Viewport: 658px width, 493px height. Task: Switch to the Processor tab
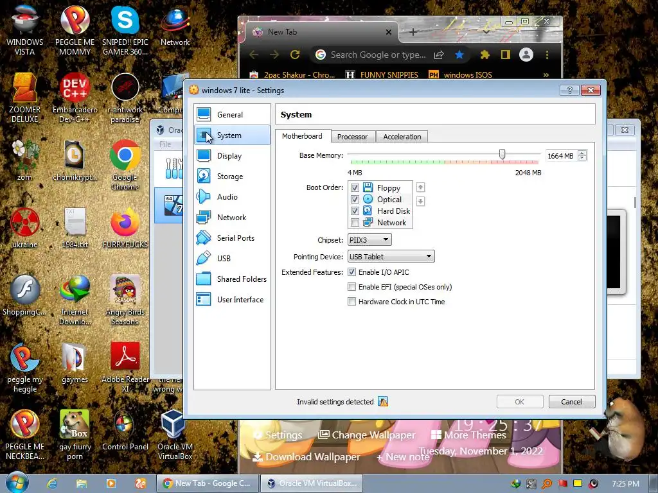click(x=353, y=137)
